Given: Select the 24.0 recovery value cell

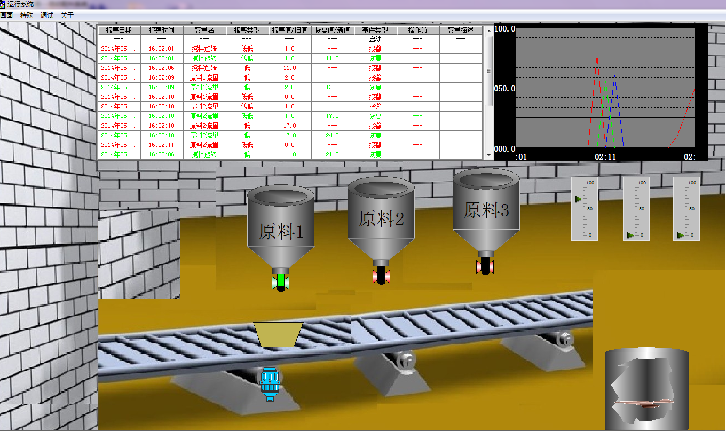Looking at the screenshot, I should click(x=333, y=135).
